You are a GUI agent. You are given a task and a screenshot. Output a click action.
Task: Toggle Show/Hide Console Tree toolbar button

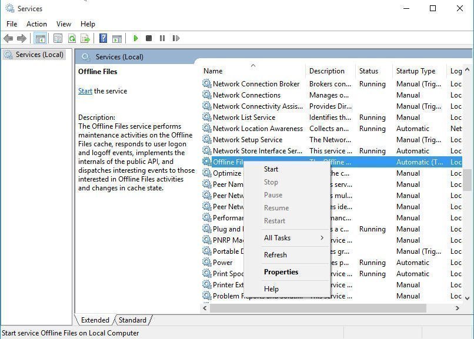pos(41,39)
